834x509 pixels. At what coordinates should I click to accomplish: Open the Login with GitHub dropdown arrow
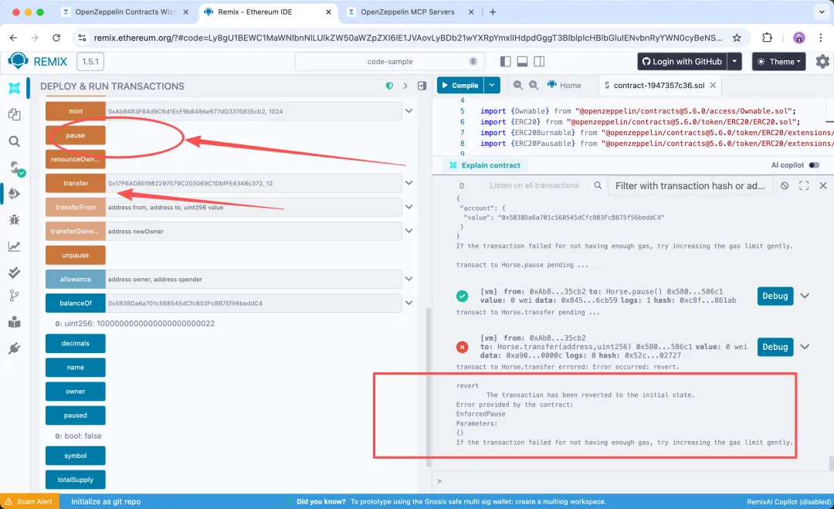[x=734, y=61]
